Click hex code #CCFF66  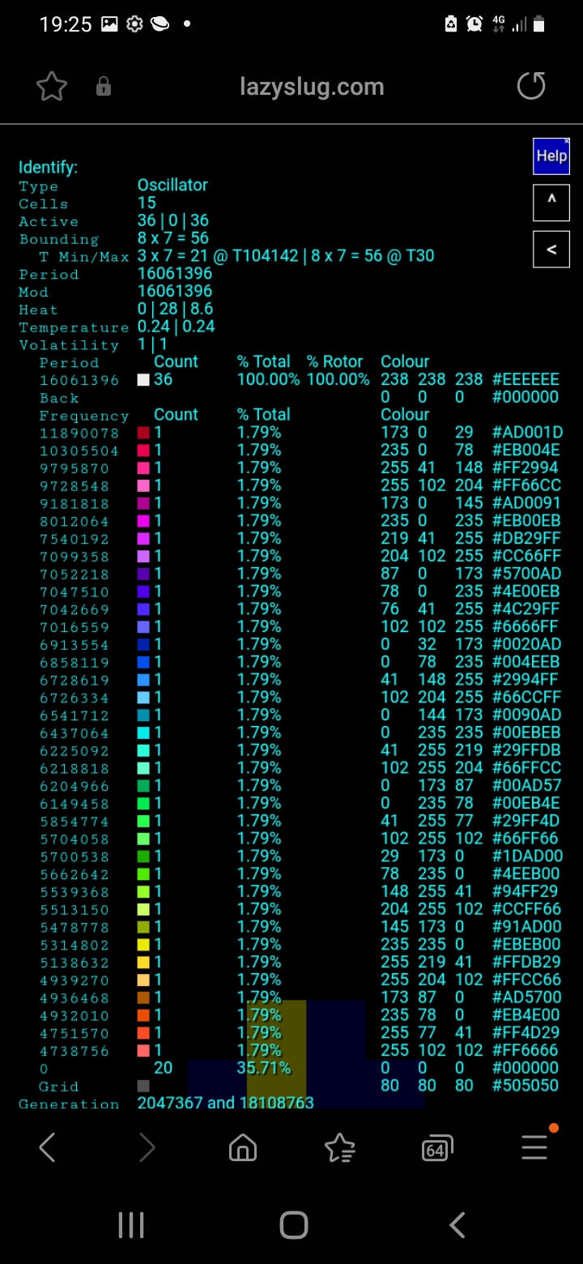(x=526, y=909)
